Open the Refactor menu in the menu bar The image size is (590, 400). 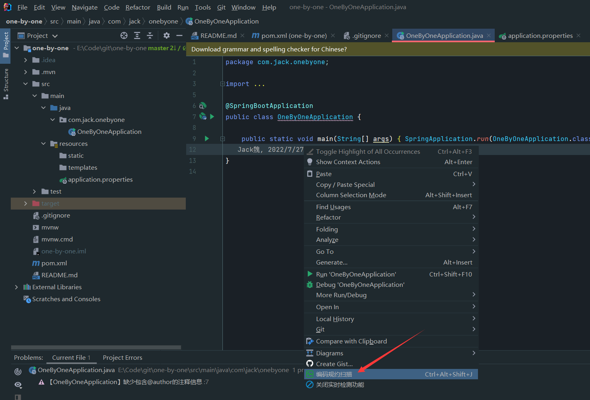click(x=138, y=7)
